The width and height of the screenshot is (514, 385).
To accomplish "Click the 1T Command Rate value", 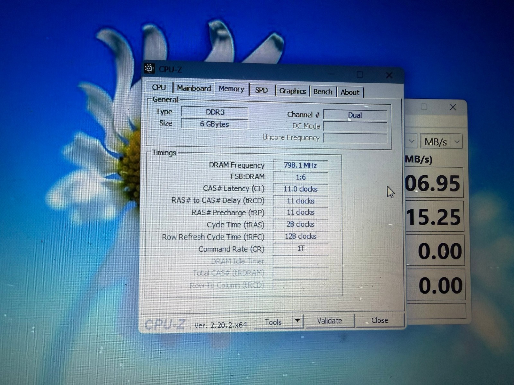I will pos(300,248).
